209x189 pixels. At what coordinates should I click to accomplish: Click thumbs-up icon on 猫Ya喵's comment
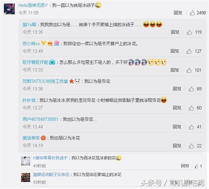(x=189, y=32)
